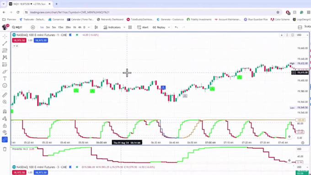Expand the Replay options dropdown arrow
This screenshot has height=175, width=311.
tap(169, 27)
